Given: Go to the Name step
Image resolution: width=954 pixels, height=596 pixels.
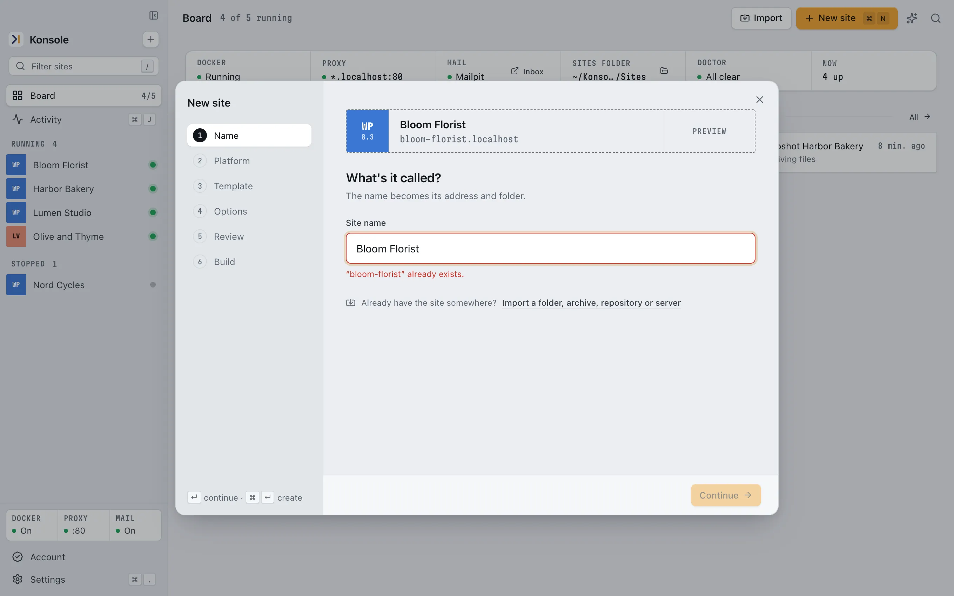Looking at the screenshot, I should click(x=249, y=136).
